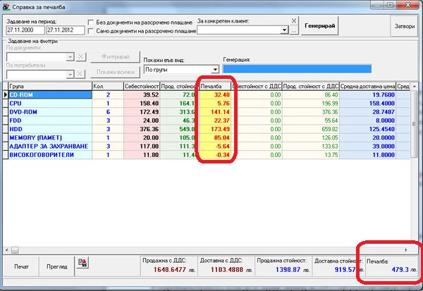423x291 pixels.
Task: Click the 'Себестойност' column header
Action: (x=140, y=86)
